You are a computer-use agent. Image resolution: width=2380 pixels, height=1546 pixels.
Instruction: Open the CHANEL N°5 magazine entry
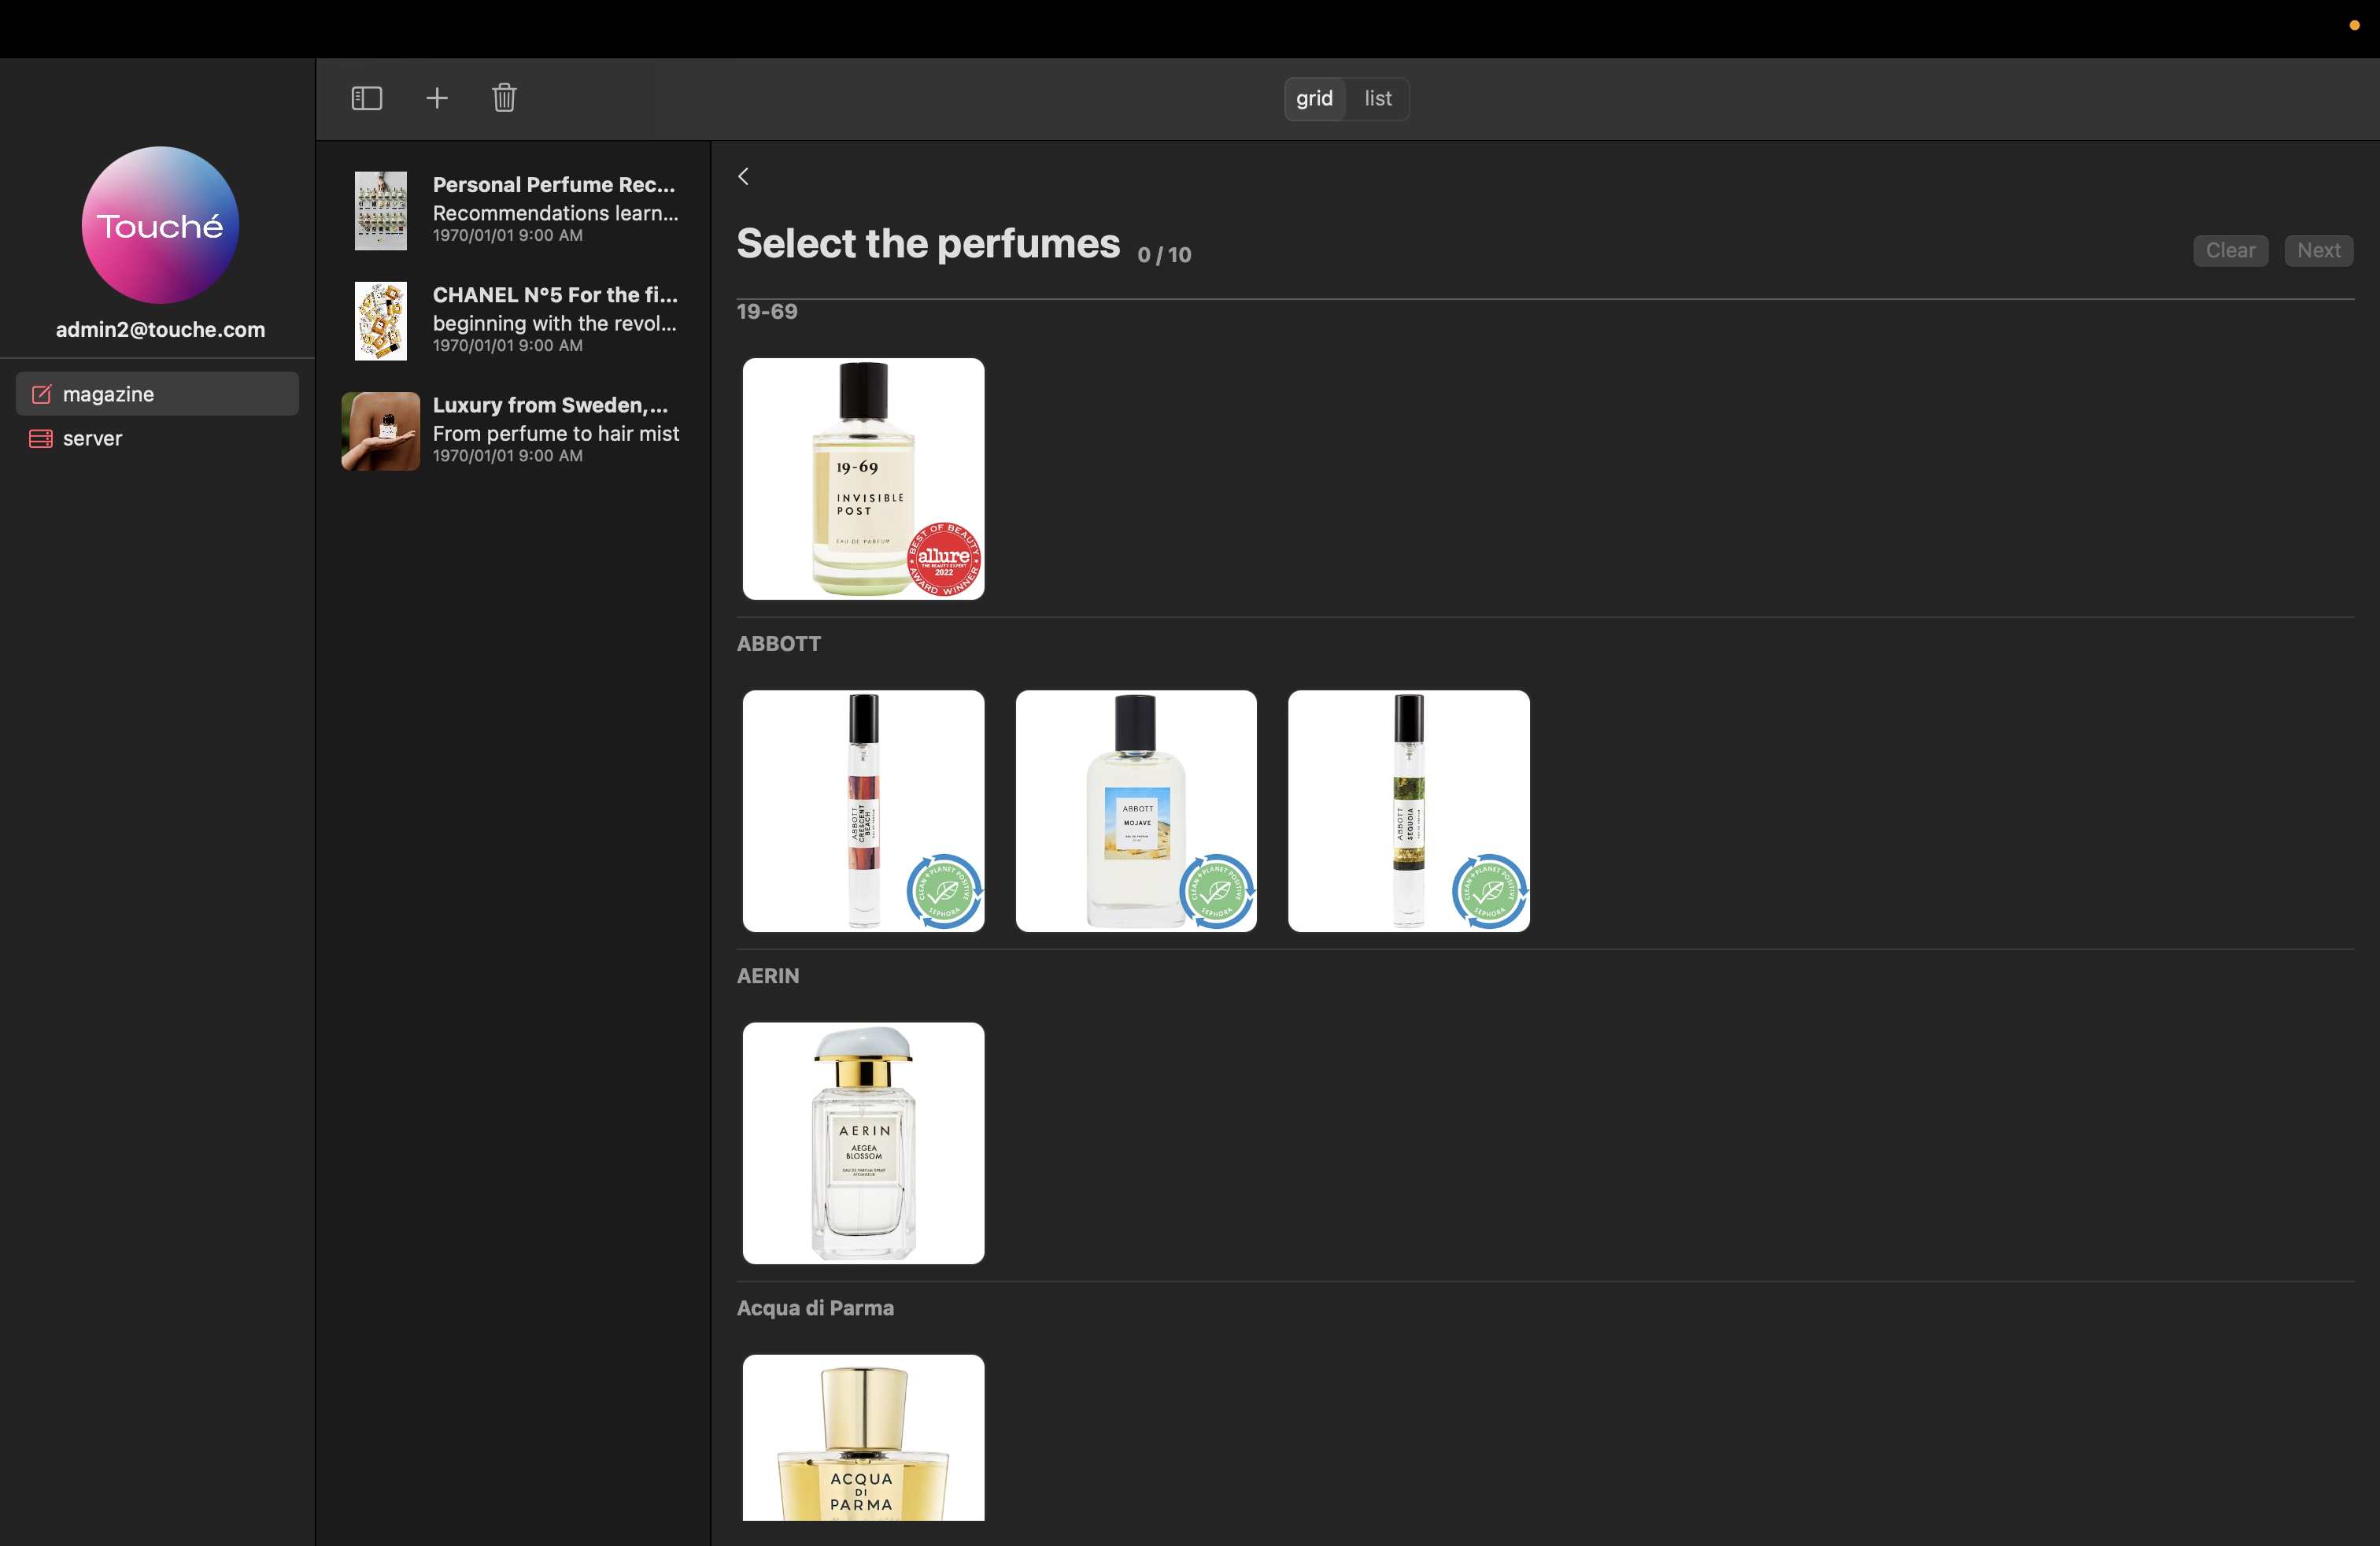[x=514, y=320]
